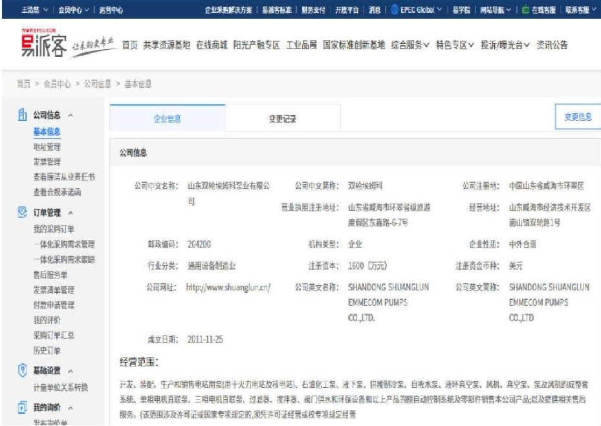Expand the 网站导航 dropdown
The height and width of the screenshot is (426, 601).
(508, 10)
